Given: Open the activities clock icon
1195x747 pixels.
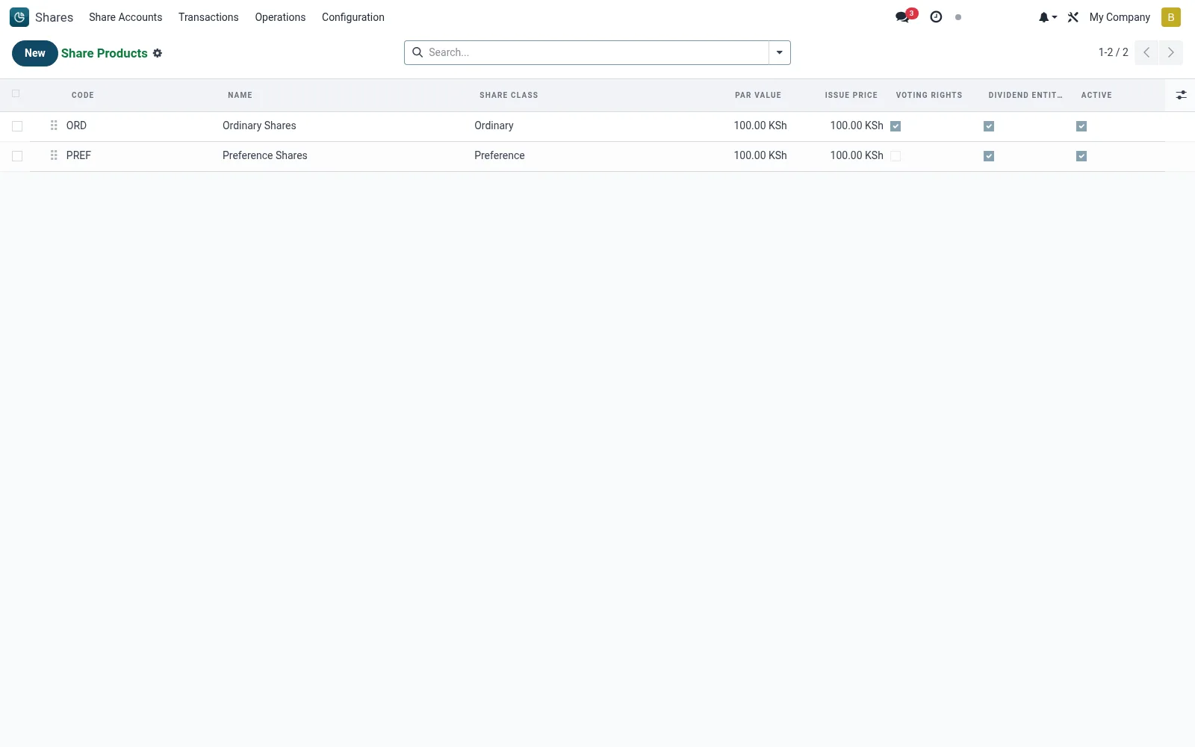Looking at the screenshot, I should coord(936,17).
